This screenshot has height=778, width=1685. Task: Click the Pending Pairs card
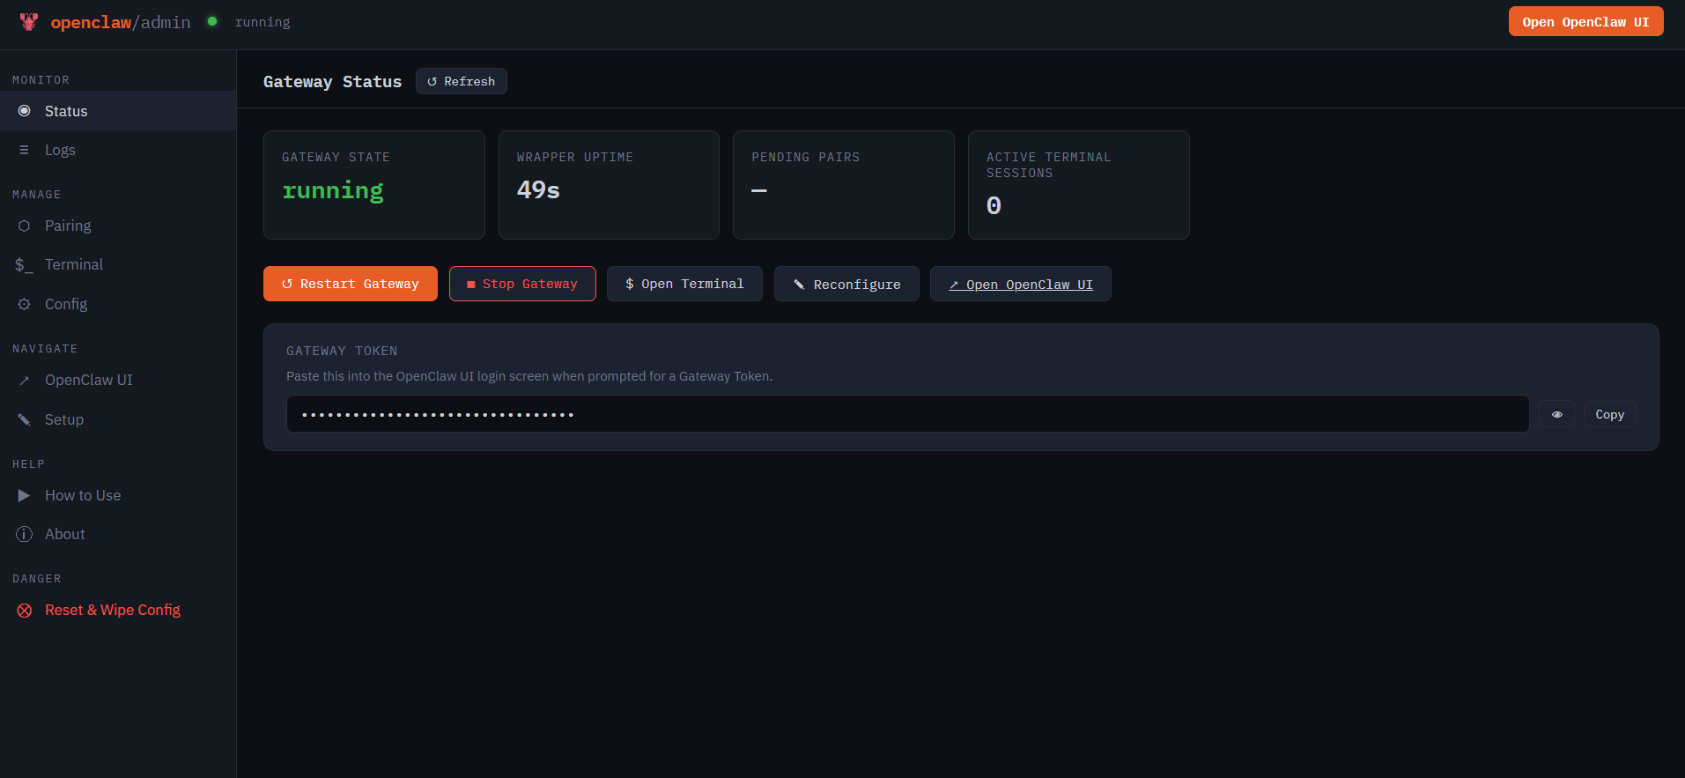(844, 185)
